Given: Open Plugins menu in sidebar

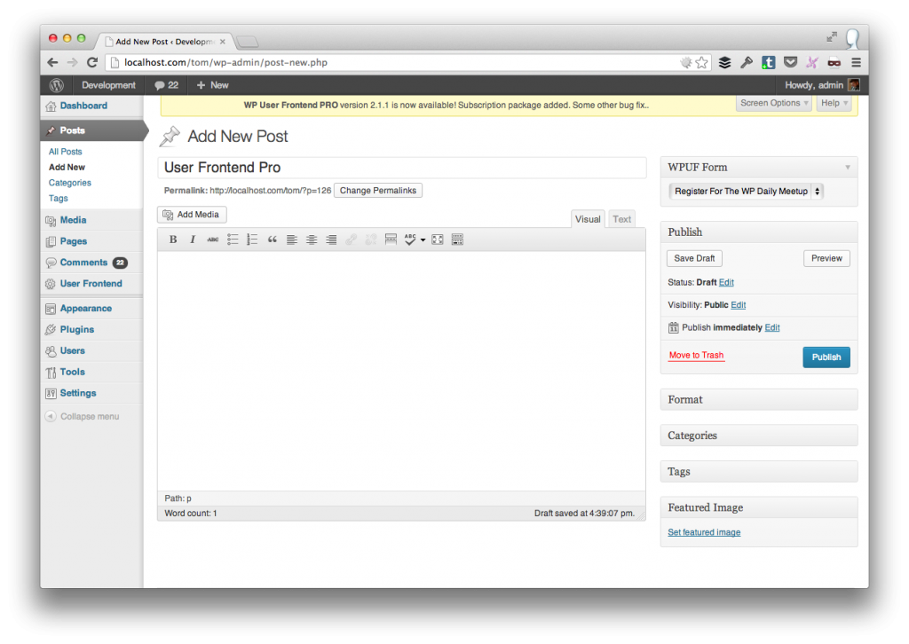Looking at the screenshot, I should click(x=77, y=329).
